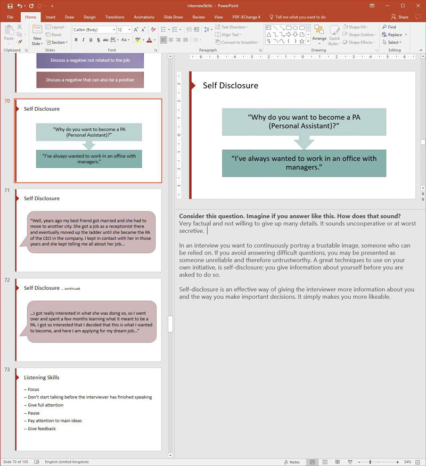The width and height of the screenshot is (426, 466).
Task: Collapse the ribbon with the caret arrow
Action: [421, 50]
